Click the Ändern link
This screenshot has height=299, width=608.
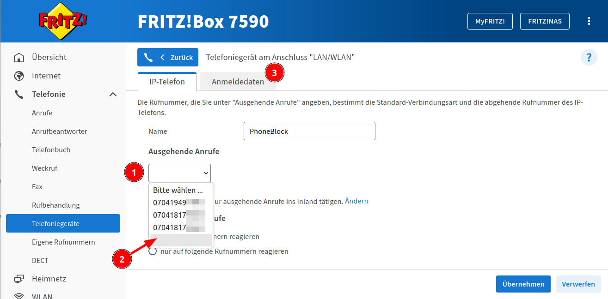[356, 201]
